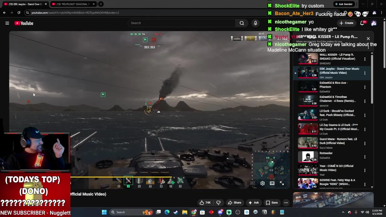The width and height of the screenshot is (386, 217).
Task: Open options for Rottweiler playlist item
Action: [365, 157]
